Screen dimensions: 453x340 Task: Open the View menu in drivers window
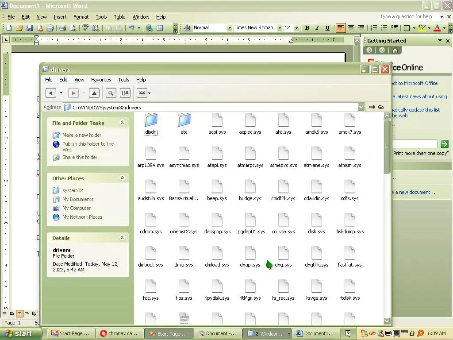click(79, 80)
